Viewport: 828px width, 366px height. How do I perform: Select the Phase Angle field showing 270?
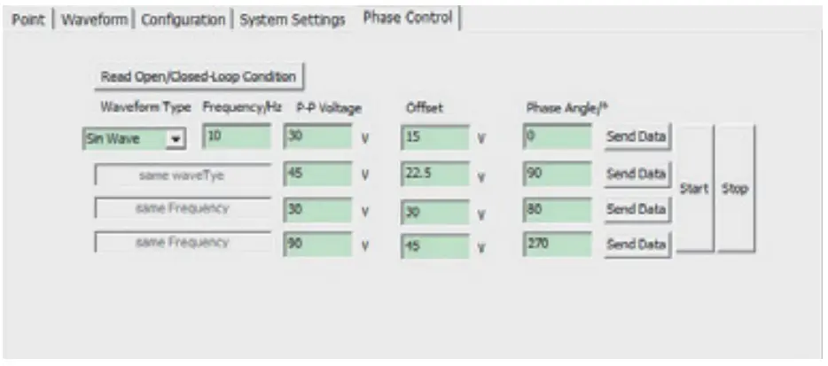[557, 243]
